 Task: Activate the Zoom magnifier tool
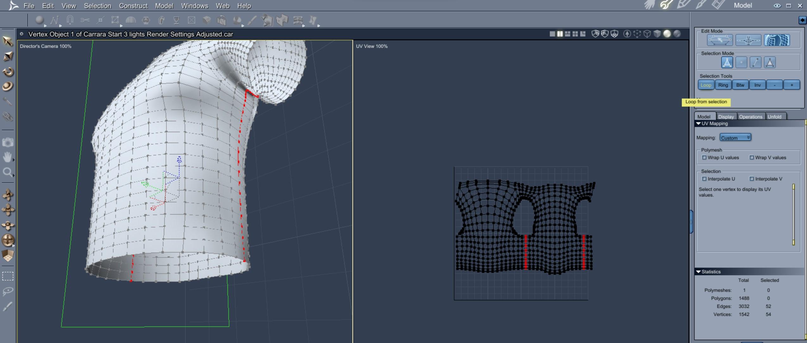7,172
